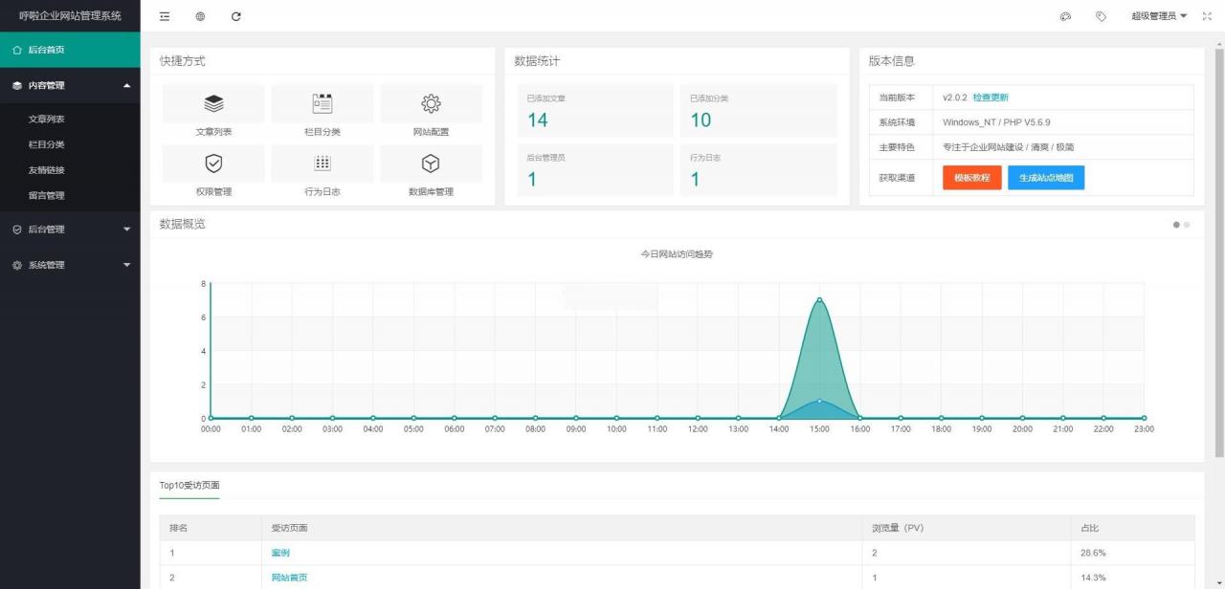Switch to second carousel dot in 数据概览

[x=1187, y=225]
